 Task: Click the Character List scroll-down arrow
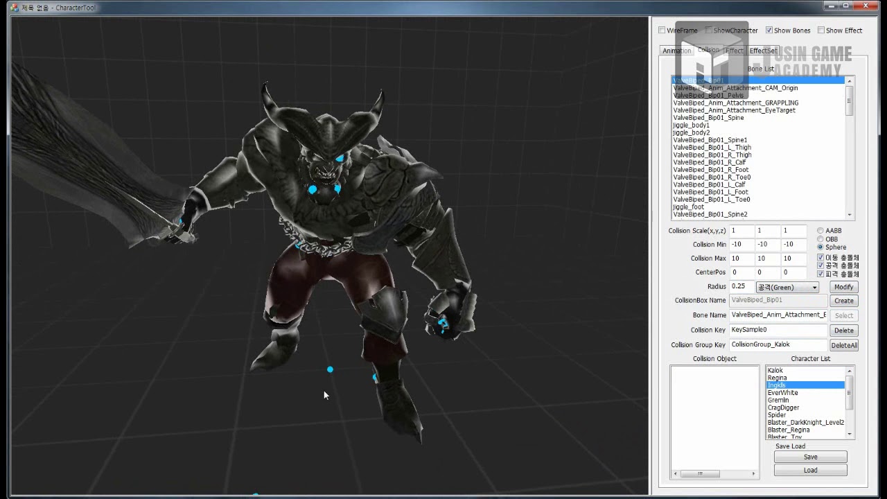point(850,435)
